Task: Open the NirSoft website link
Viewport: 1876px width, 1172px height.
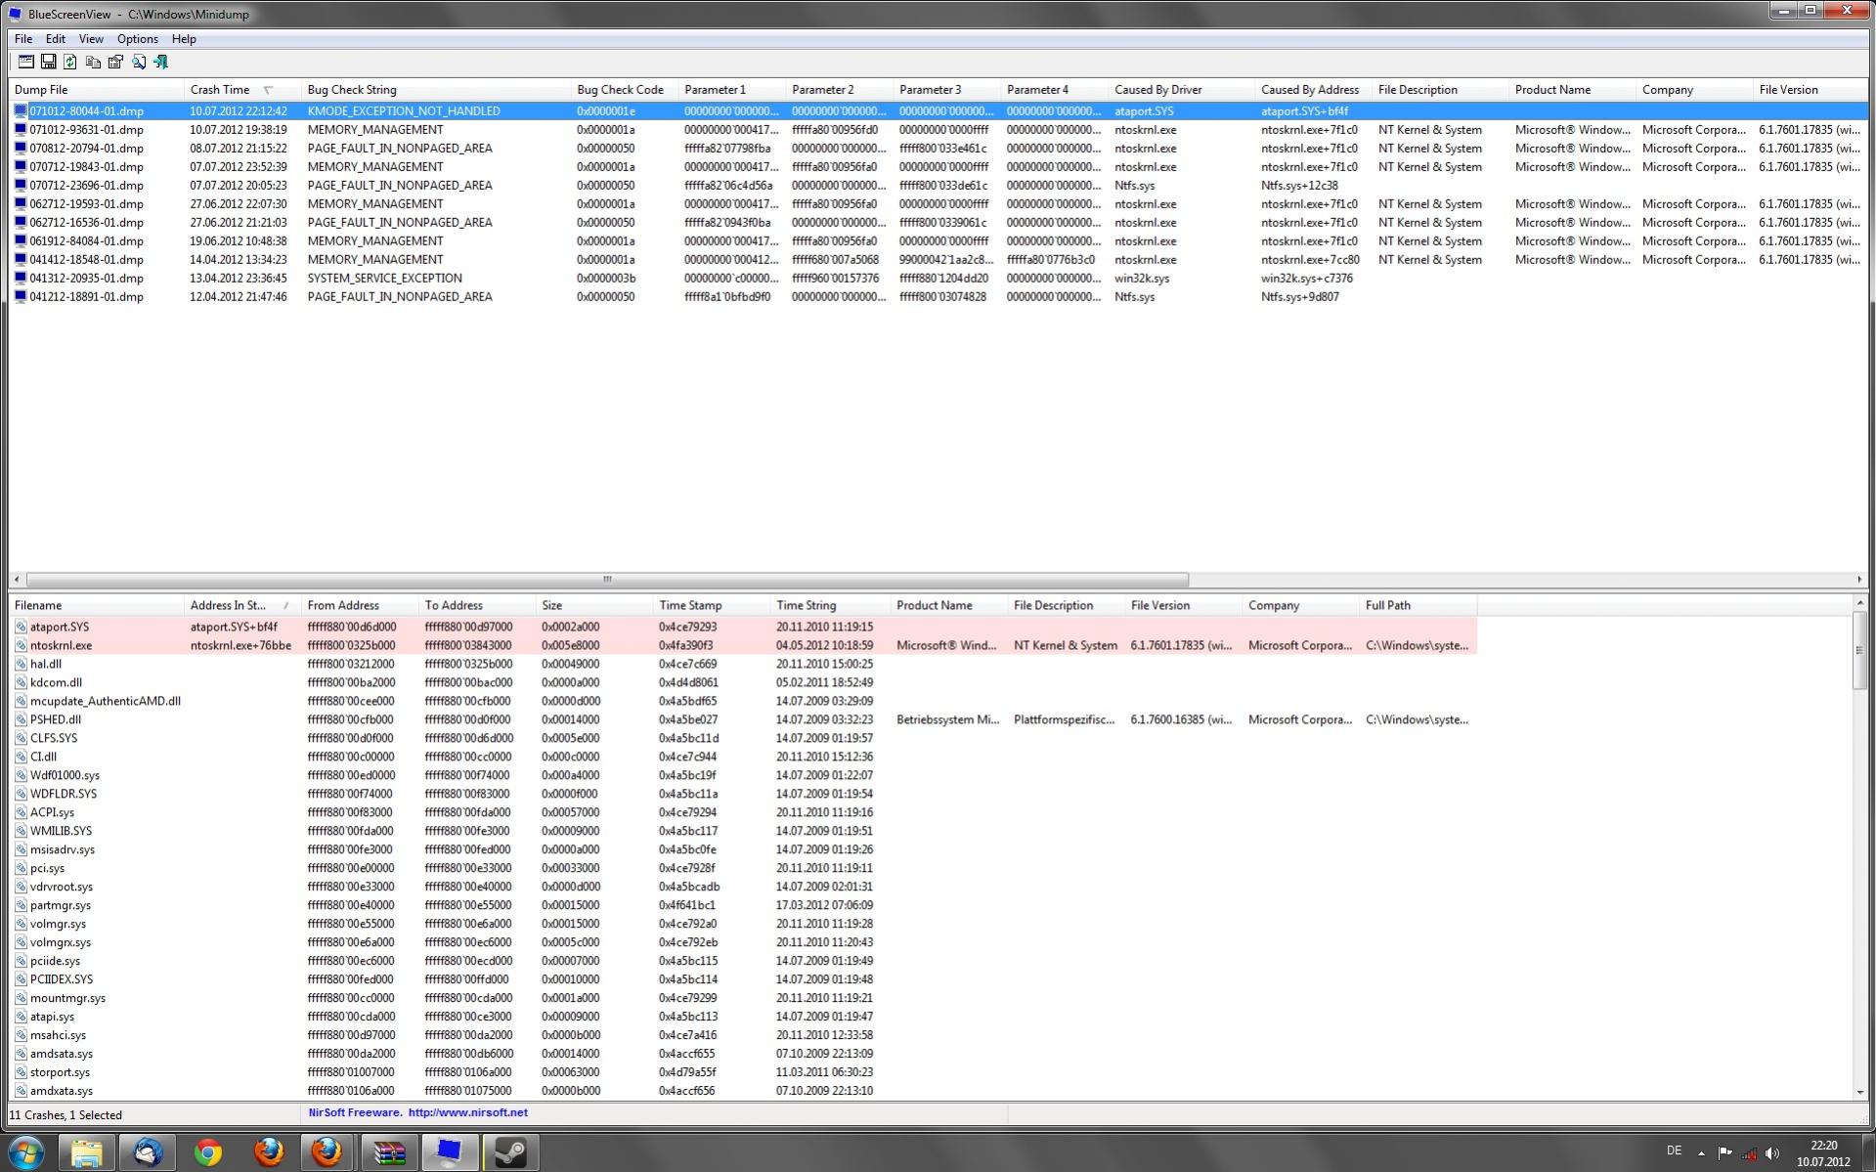Action: point(467,1112)
